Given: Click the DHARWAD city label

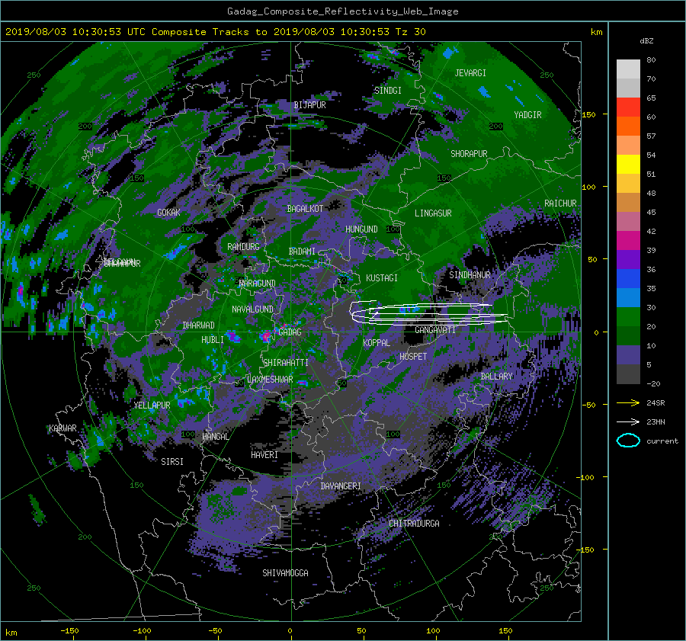Looking at the screenshot, I should 199,325.
